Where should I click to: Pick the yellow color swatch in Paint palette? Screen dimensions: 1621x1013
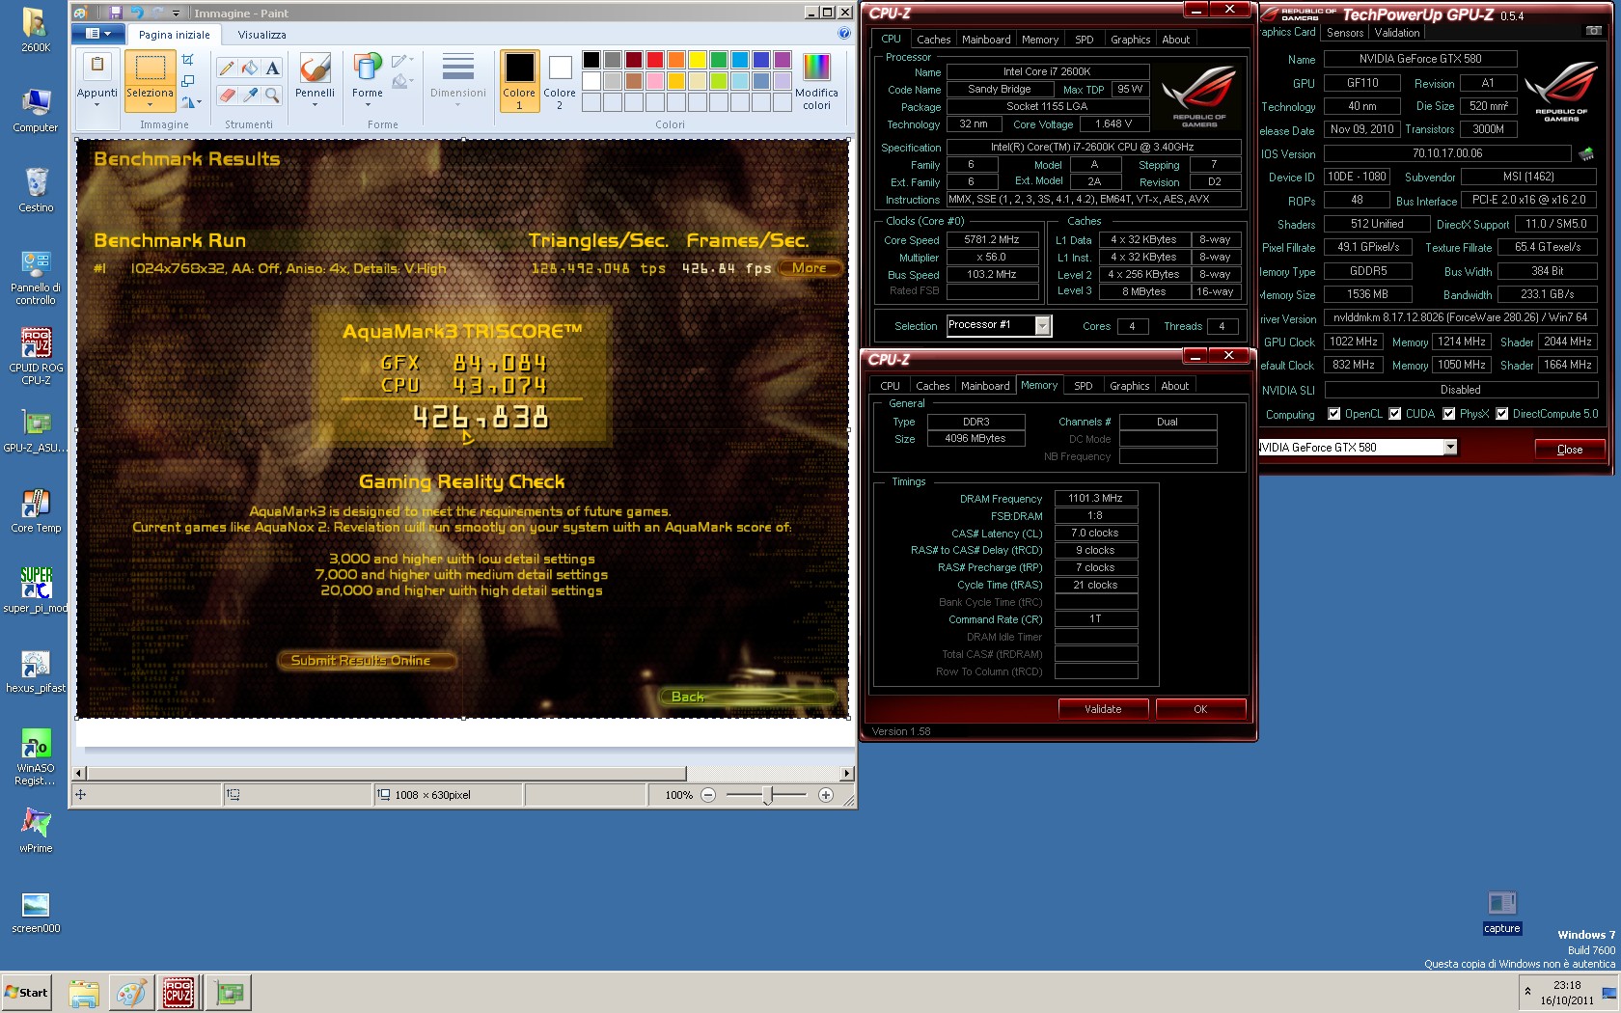[x=698, y=60]
